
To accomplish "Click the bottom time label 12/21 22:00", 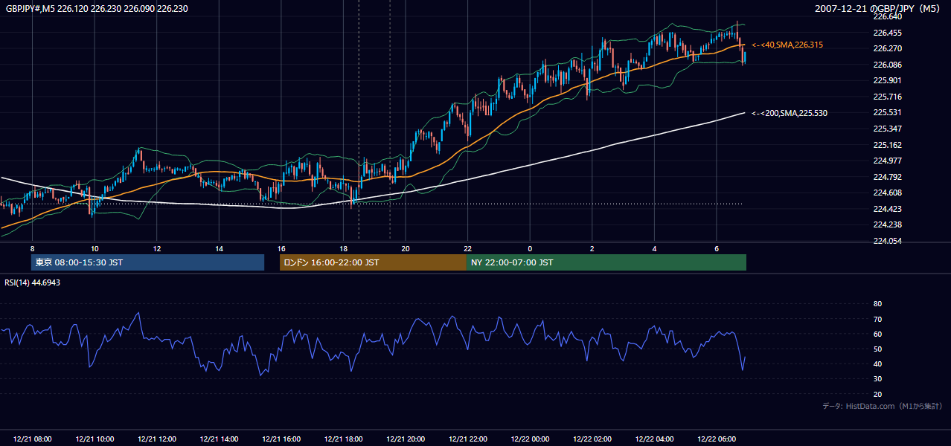I will [467, 439].
